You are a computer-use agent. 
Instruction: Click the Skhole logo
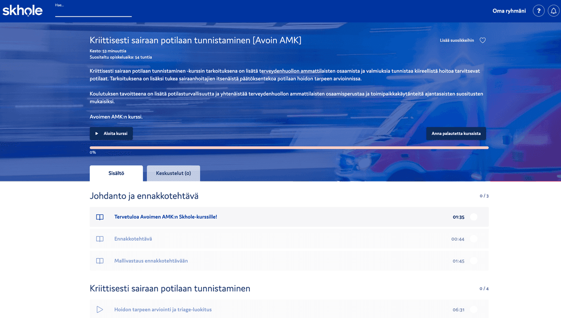[22, 10]
